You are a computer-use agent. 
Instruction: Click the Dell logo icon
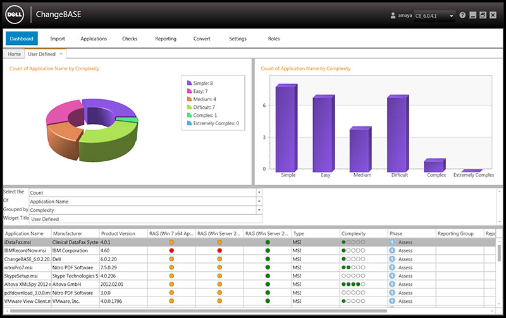tap(15, 15)
